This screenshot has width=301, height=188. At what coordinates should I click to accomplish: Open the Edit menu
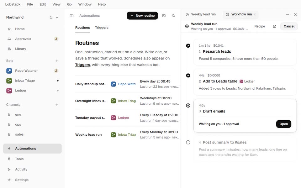[43, 4]
